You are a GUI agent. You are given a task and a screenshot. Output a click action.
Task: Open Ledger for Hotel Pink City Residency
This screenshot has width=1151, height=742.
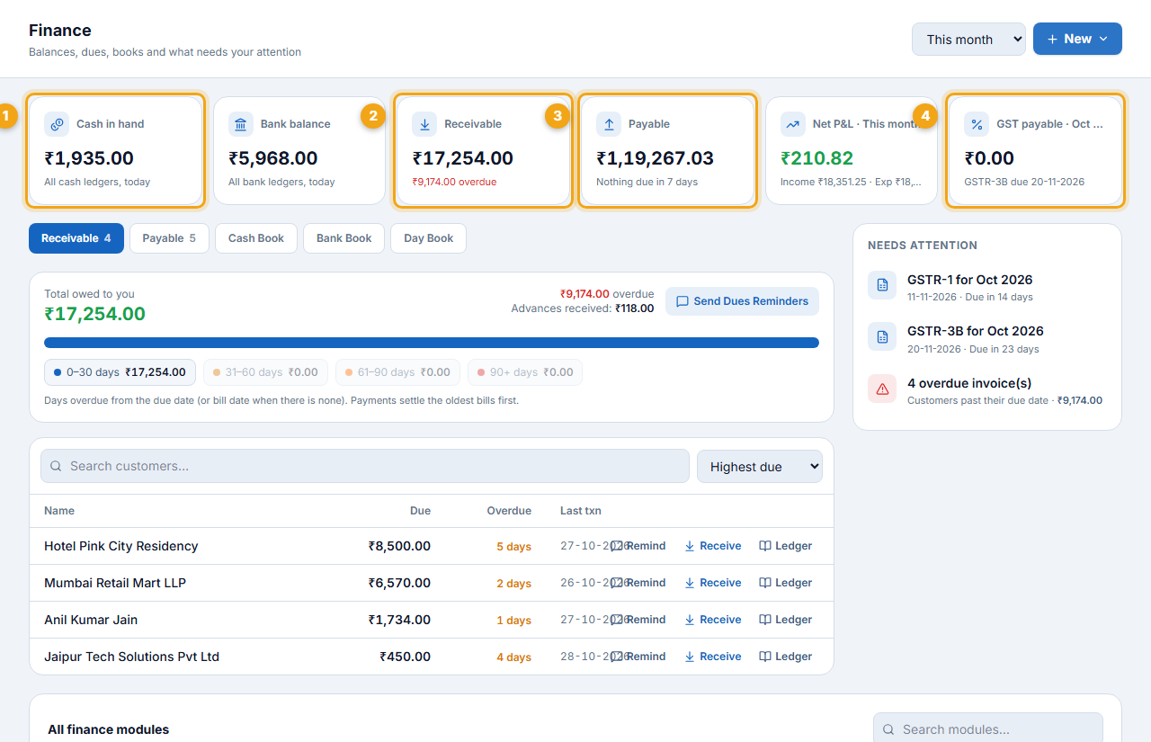click(x=786, y=546)
